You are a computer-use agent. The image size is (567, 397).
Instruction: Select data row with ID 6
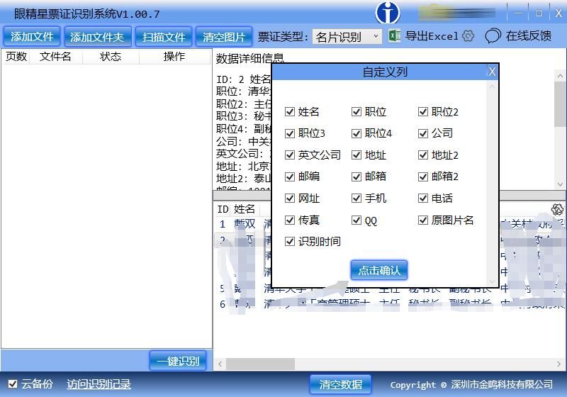pos(389,304)
